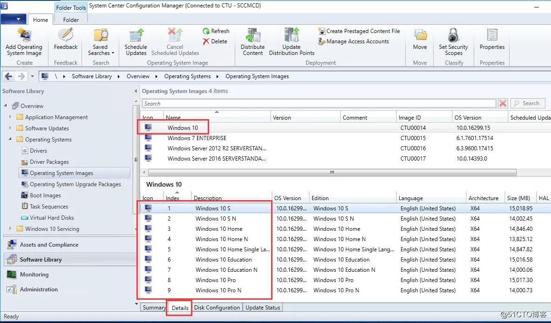Clear the search with red X
Image resolution: width=551 pixels, height=323 pixels.
click(503, 103)
